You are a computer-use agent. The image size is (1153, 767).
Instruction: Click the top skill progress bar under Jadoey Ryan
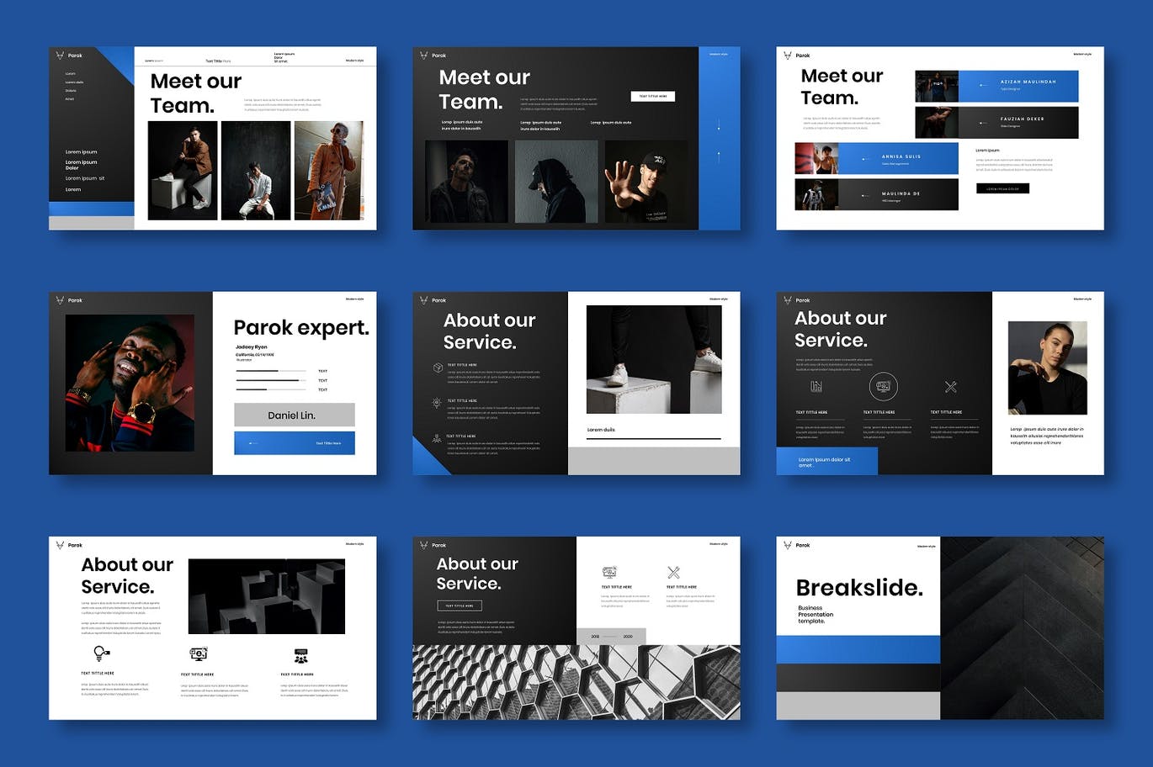[x=270, y=371]
